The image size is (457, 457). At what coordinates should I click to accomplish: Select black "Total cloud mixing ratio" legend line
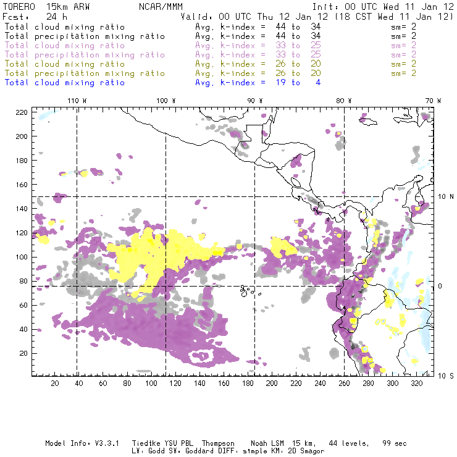pos(65,27)
